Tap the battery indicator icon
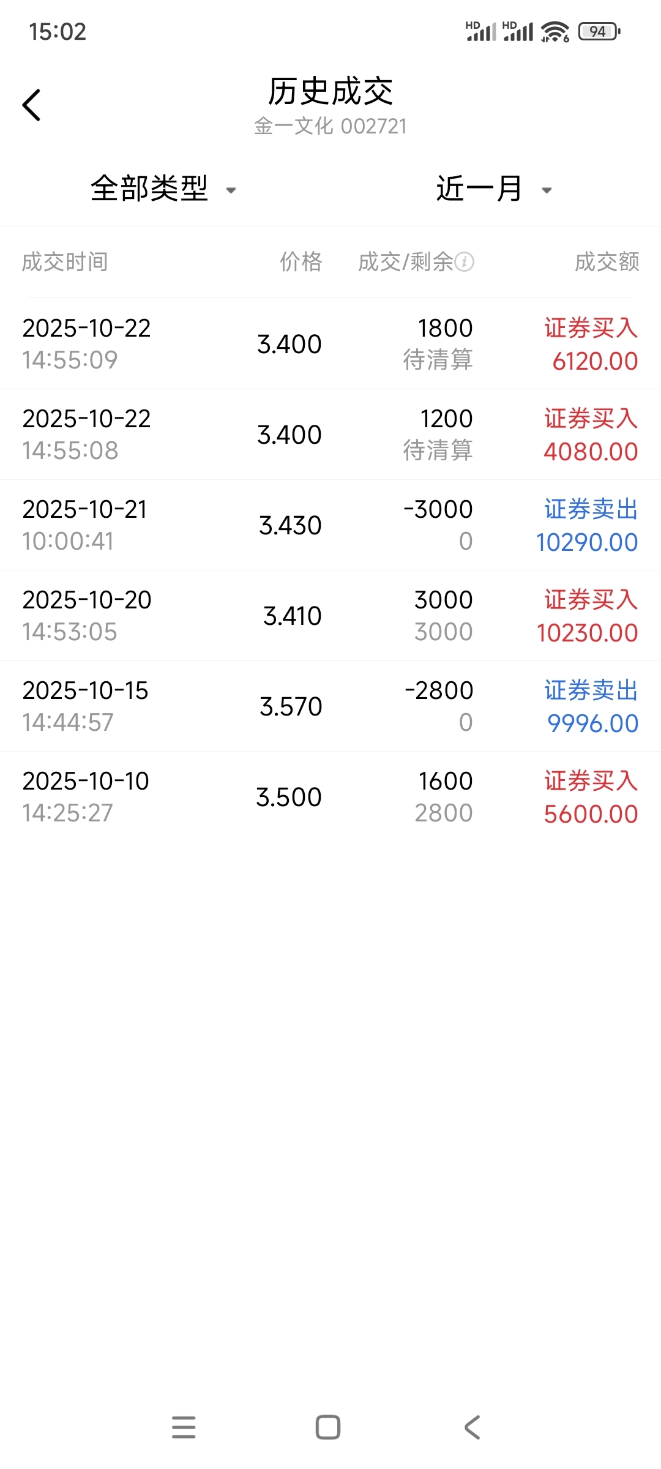This screenshot has height=1469, width=661. click(x=599, y=31)
